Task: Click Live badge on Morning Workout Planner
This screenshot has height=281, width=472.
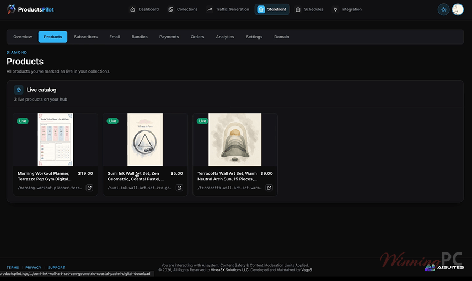Action: tap(23, 121)
